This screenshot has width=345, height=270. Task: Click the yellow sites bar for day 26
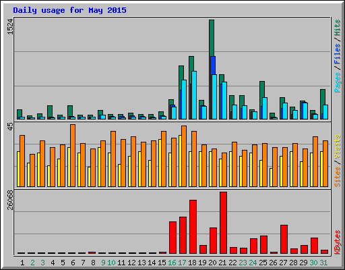point(271,178)
